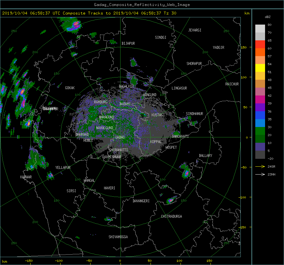The height and width of the screenshot is (265, 284).
Task: Click the HOSPET city label
Action: 171,147
